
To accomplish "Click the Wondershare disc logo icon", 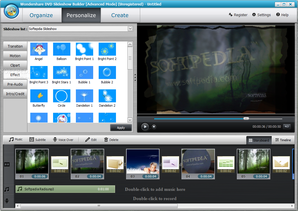I will point(12,11).
